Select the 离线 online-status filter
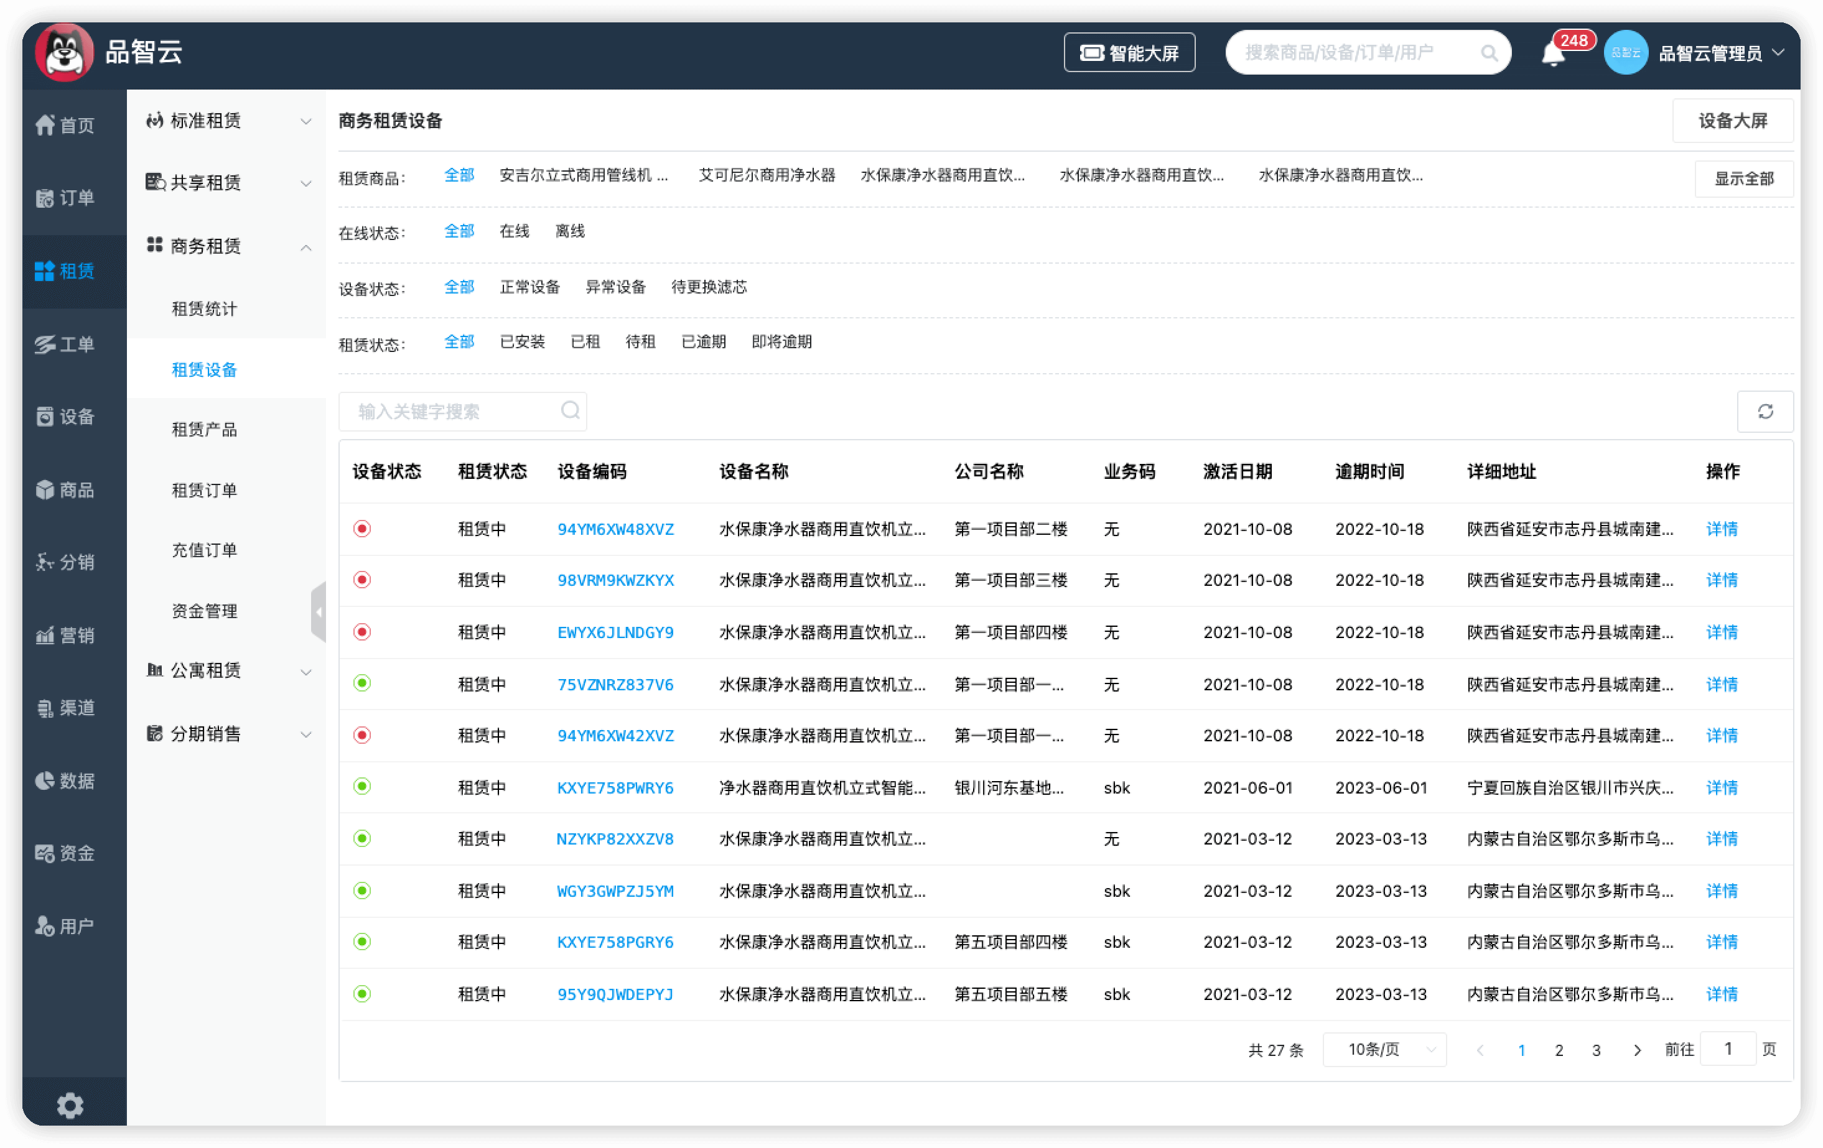Image resolution: width=1823 pixels, height=1148 pixels. coord(569,231)
